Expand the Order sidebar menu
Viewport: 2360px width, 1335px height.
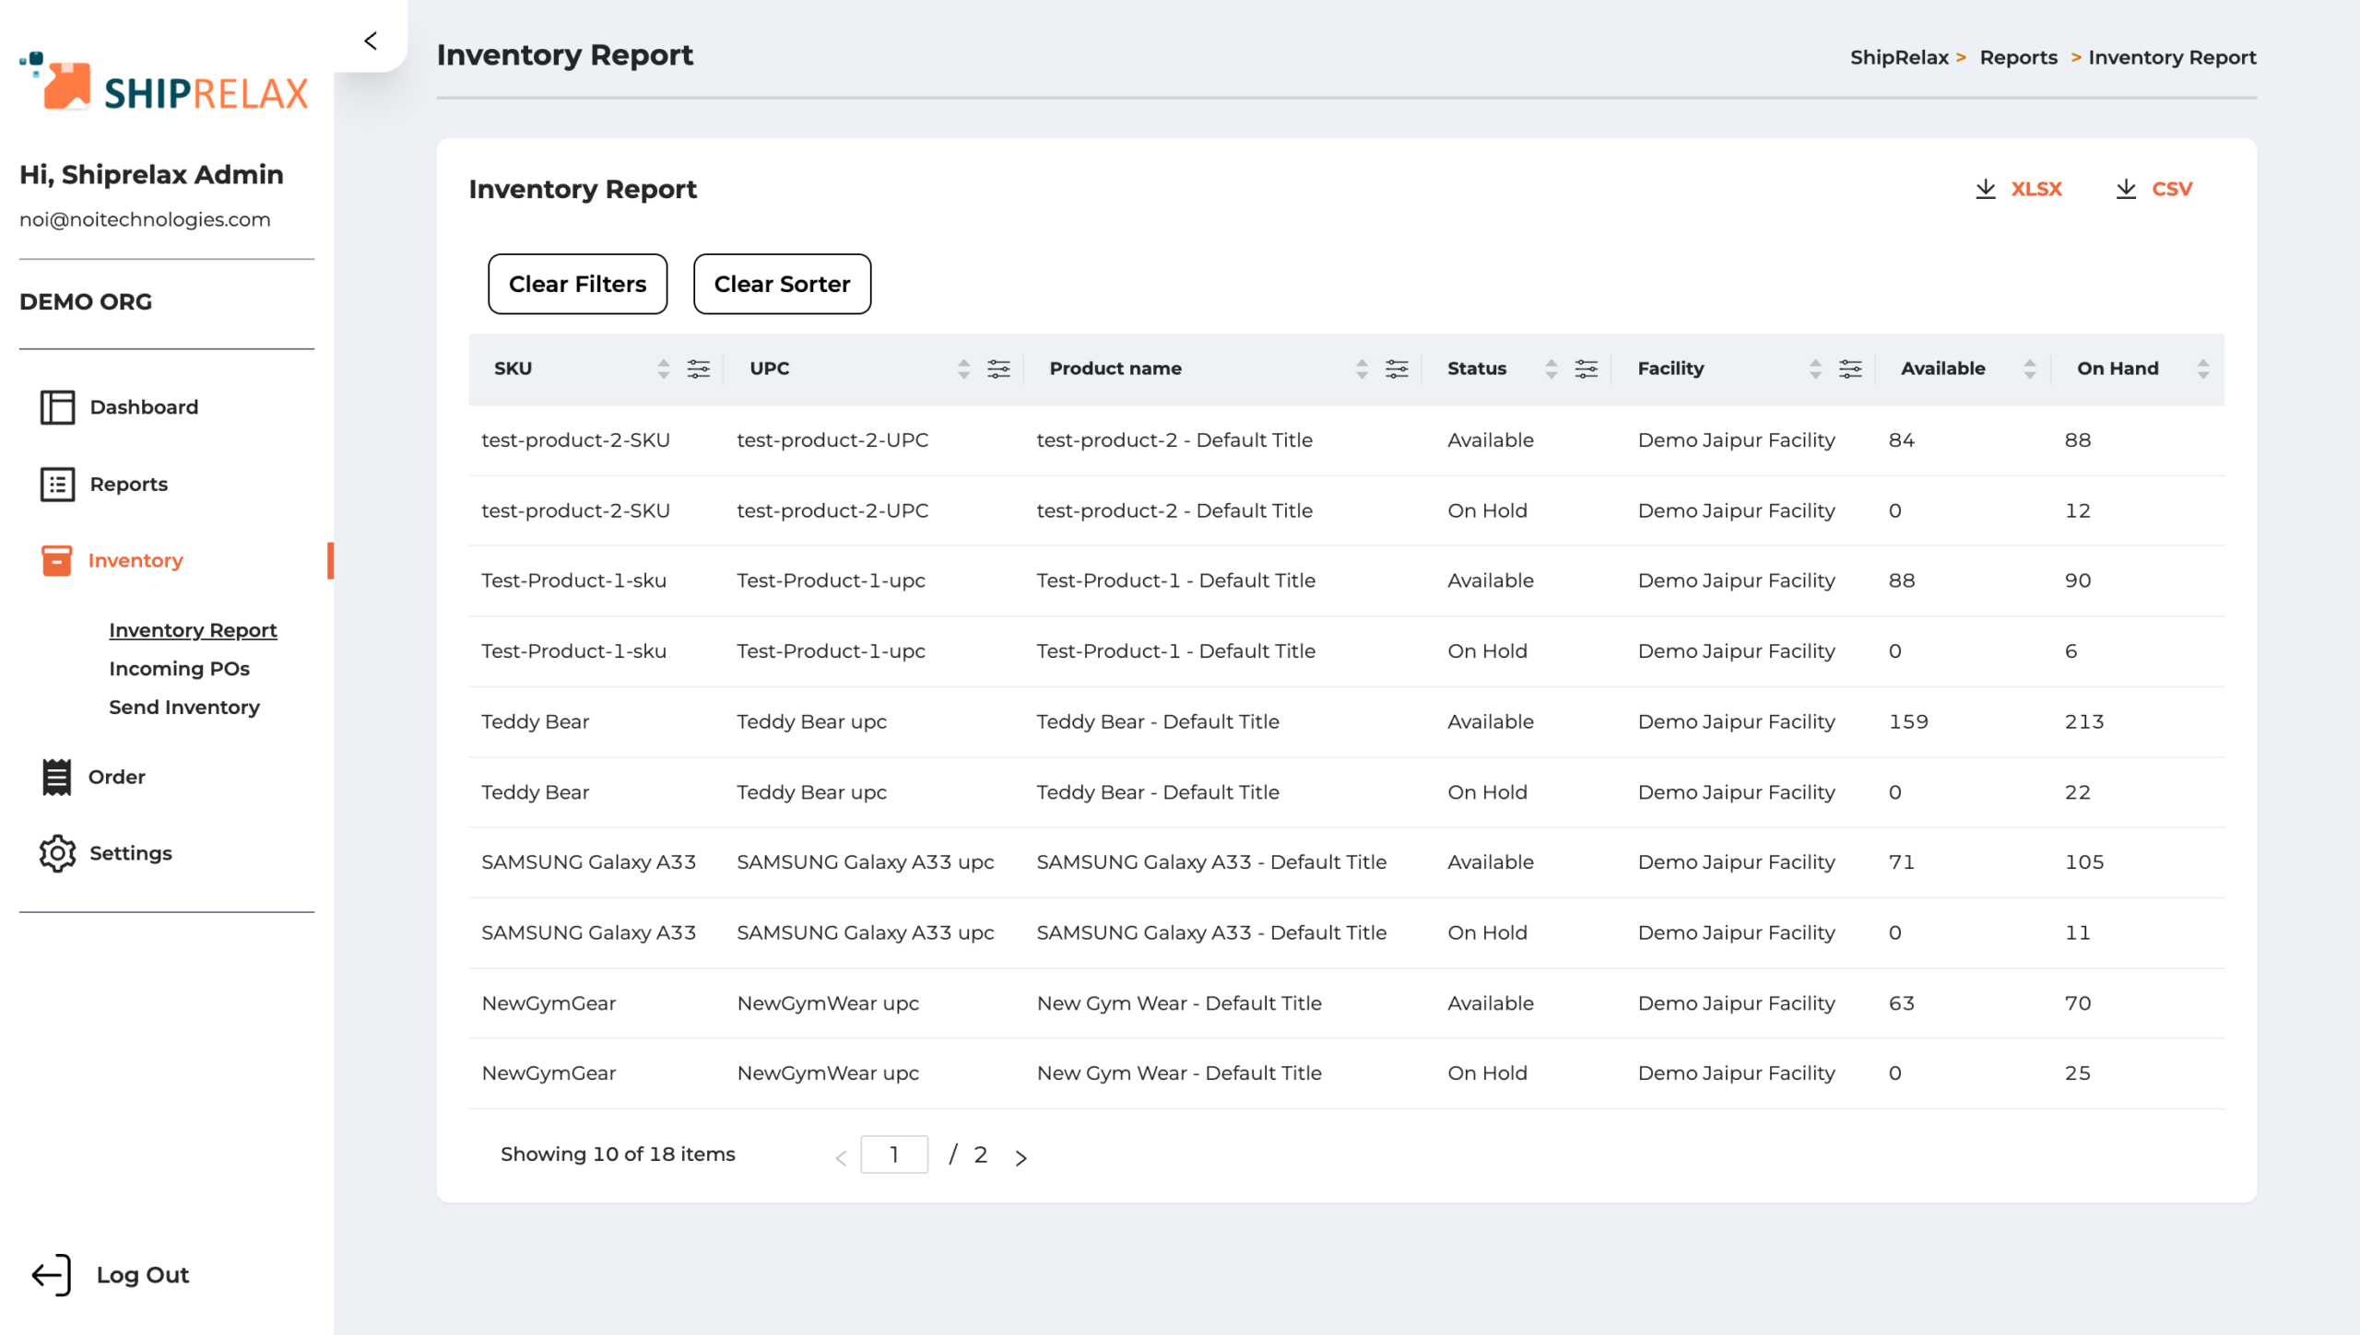pyautogui.click(x=116, y=777)
